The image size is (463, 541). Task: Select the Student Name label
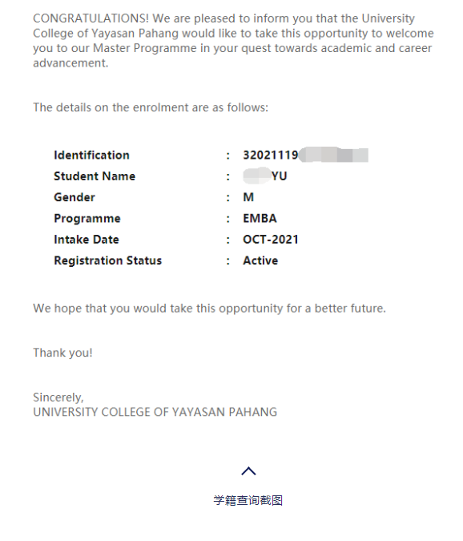click(x=95, y=176)
